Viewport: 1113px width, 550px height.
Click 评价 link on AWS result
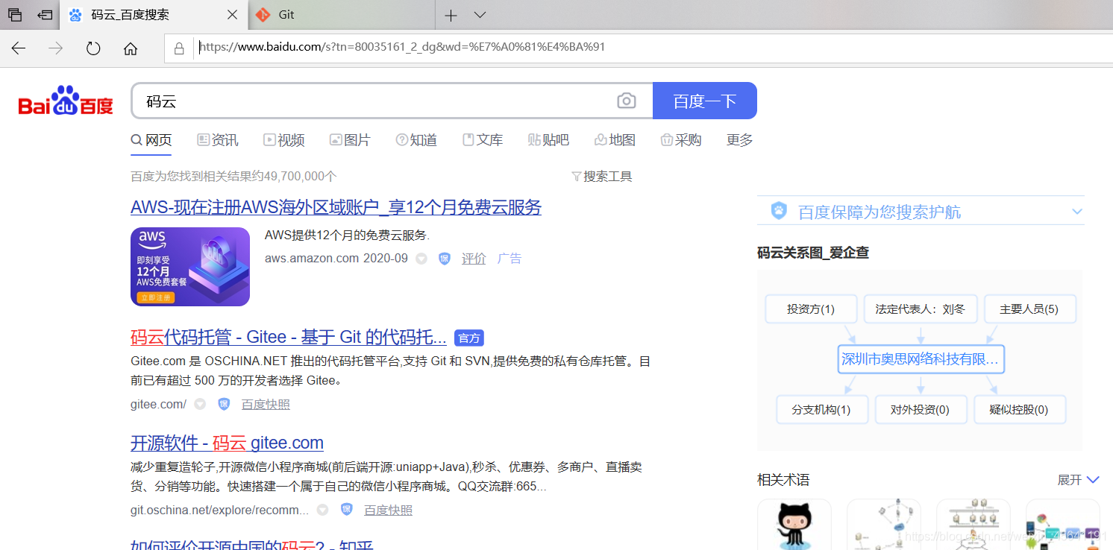pos(474,259)
